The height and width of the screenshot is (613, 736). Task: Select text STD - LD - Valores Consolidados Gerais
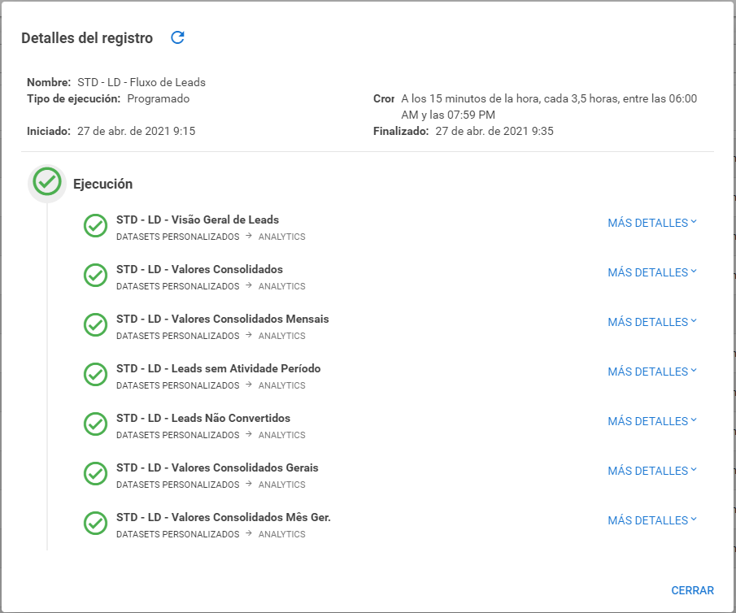(x=217, y=468)
